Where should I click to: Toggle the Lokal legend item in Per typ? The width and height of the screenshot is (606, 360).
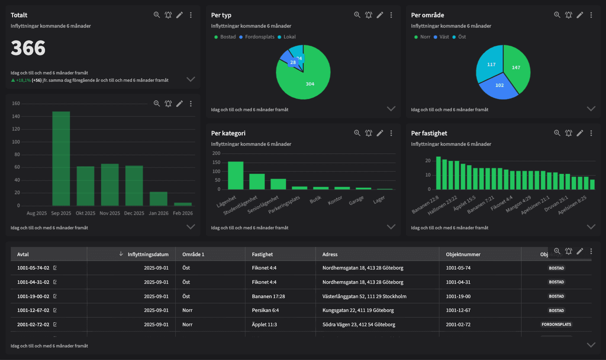290,37
